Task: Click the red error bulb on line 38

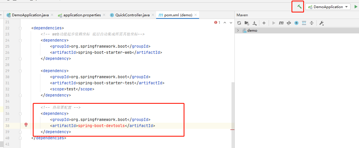Action: click(26, 125)
